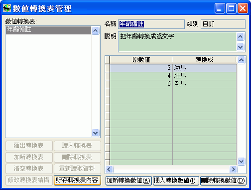Click the 說明 description text area
Image resolution: width=251 pixels, height=190 pixels.
tap(177, 42)
